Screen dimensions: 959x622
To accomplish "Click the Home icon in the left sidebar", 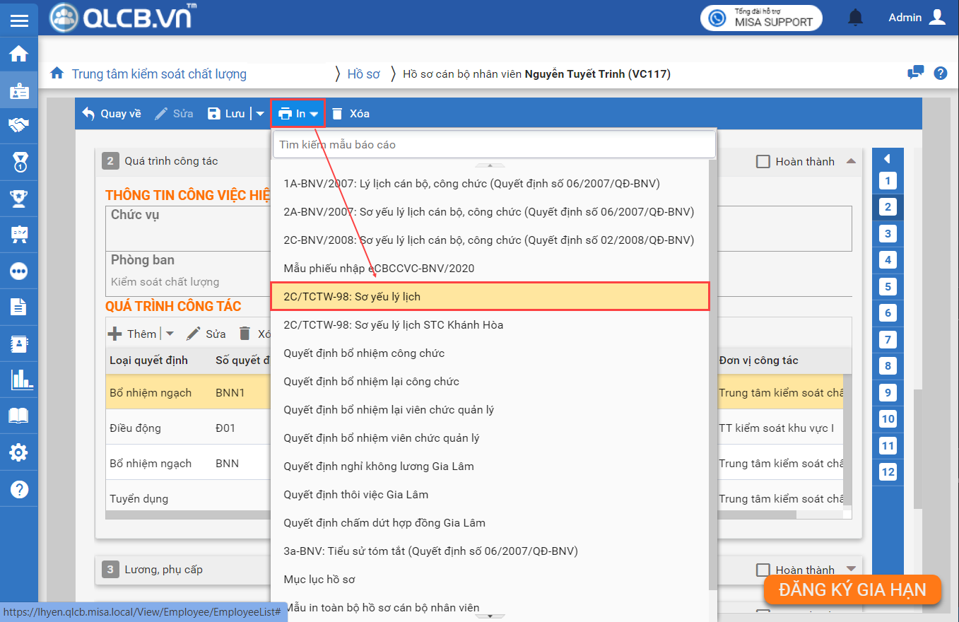I will tap(19, 54).
